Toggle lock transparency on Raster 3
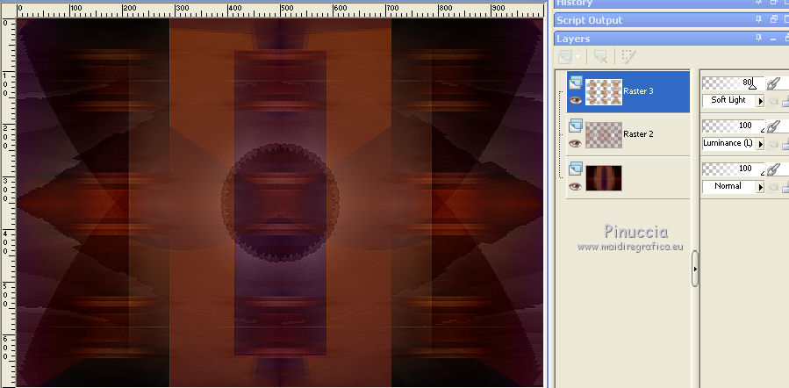Image resolution: width=789 pixels, height=388 pixels. (785, 102)
